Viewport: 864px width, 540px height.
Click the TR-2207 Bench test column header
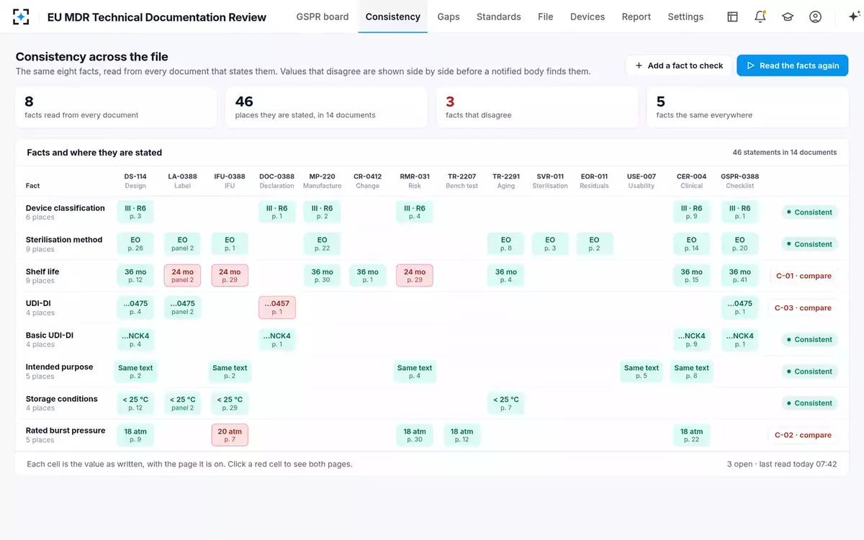(x=462, y=181)
